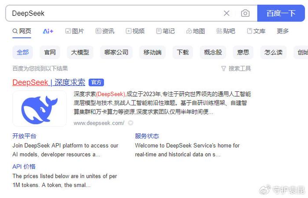Expand the 更多 menu

tap(282, 31)
